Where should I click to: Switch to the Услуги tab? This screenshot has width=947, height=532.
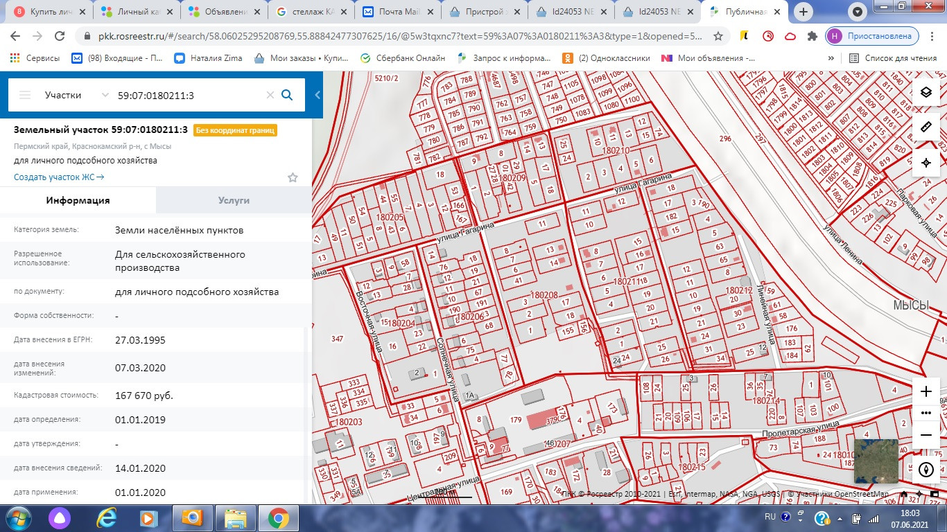pyautogui.click(x=234, y=200)
